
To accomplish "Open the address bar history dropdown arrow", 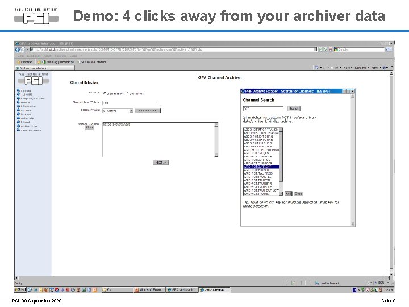I will click(x=315, y=49).
